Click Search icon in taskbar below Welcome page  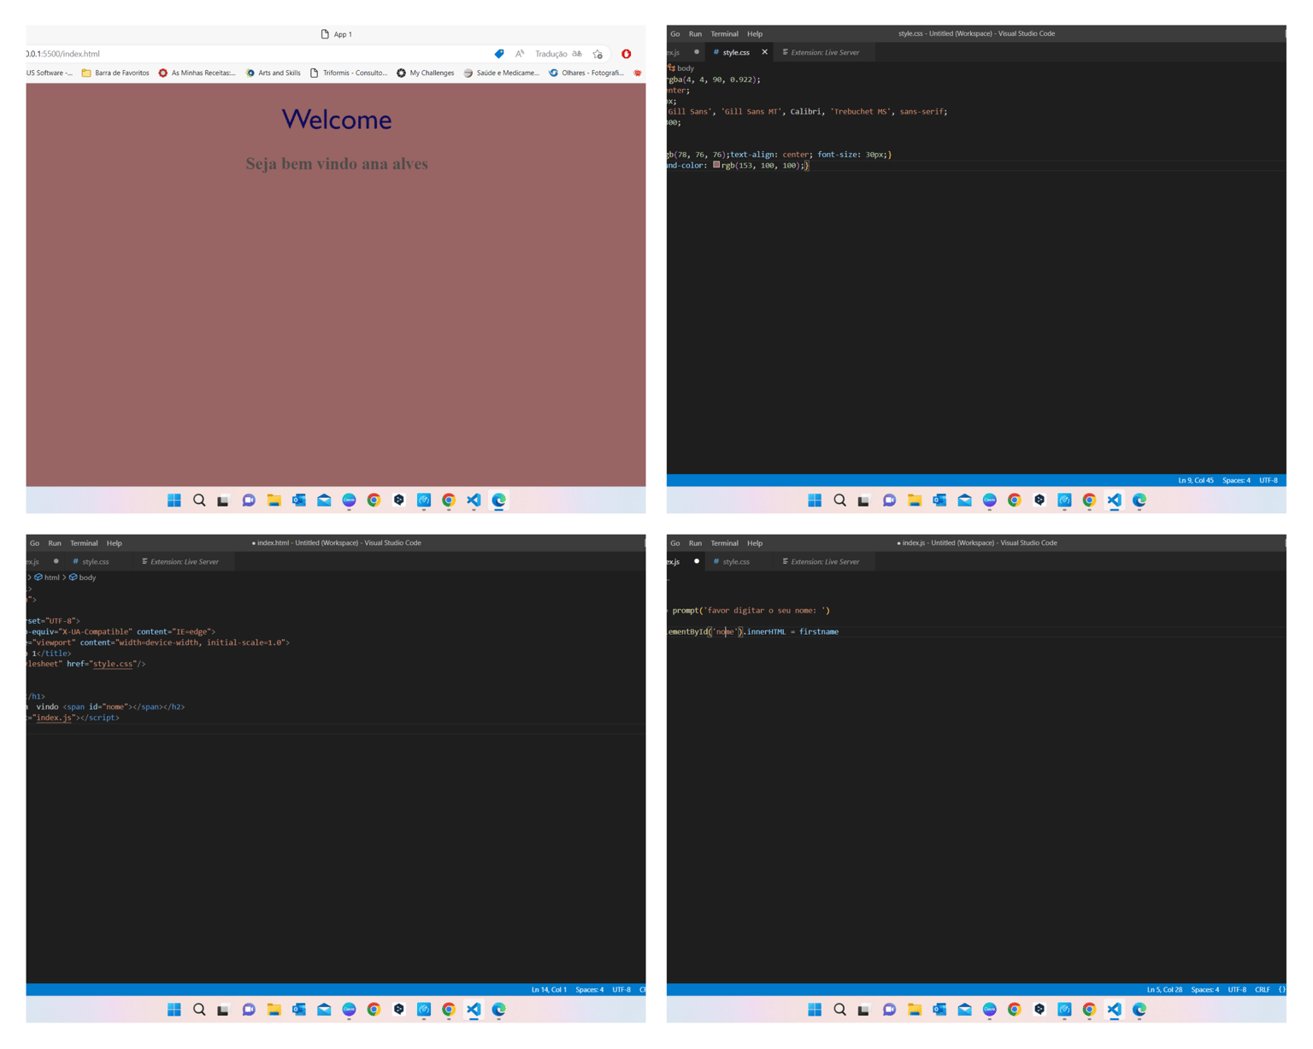199,501
